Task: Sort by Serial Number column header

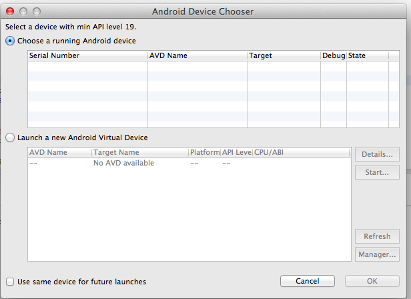Action: tap(87, 55)
